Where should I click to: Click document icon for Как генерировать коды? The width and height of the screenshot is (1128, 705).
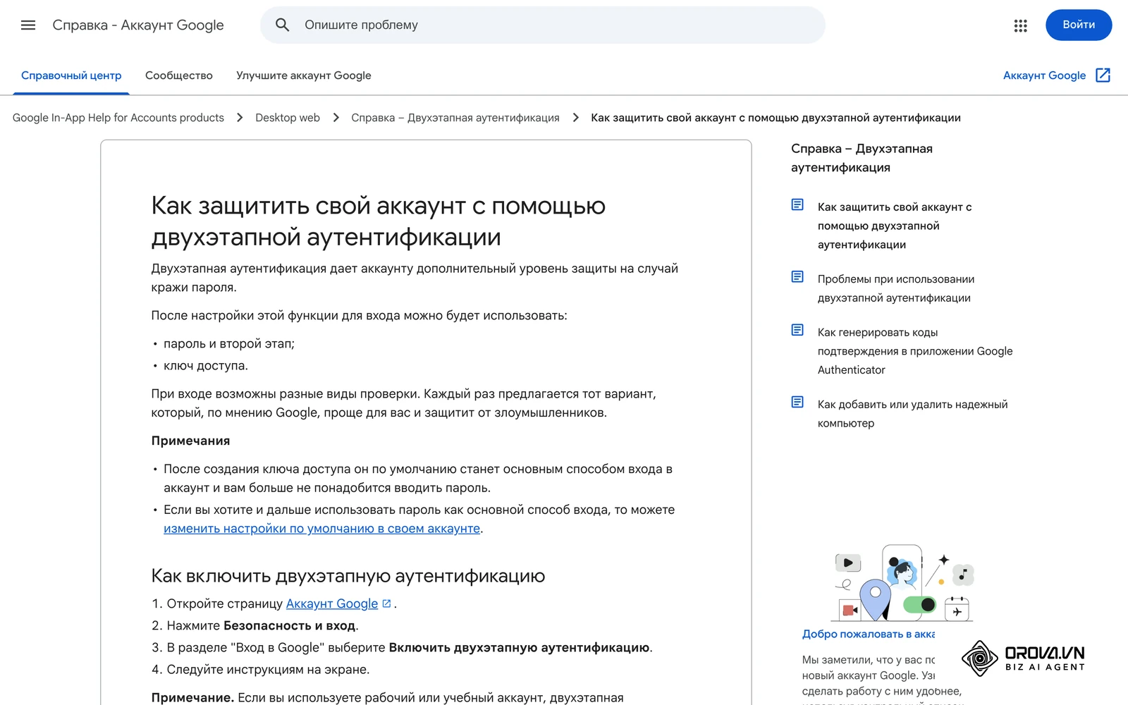[797, 330]
